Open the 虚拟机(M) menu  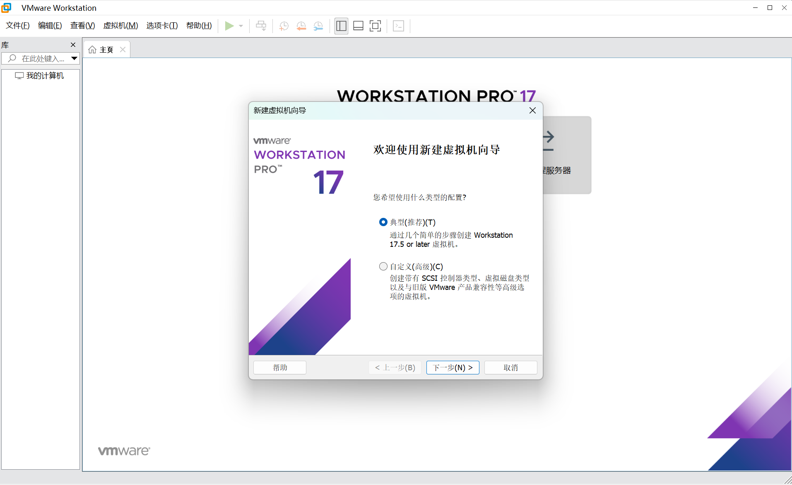click(x=120, y=26)
